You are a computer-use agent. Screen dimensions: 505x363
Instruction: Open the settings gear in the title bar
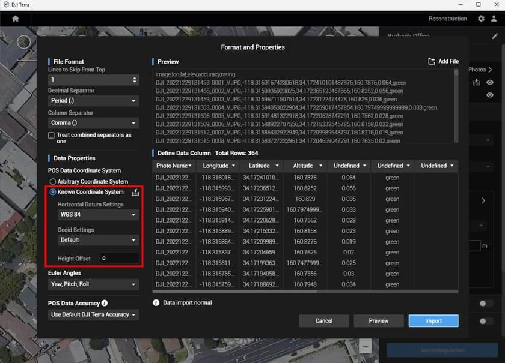(x=482, y=19)
